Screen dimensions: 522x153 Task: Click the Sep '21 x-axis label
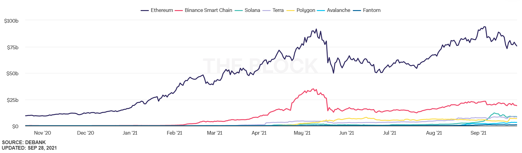click(479, 133)
